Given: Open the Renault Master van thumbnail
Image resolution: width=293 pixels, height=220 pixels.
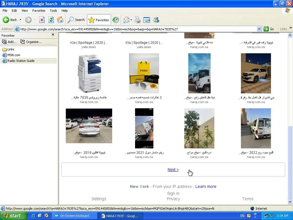Looking at the screenshot, I should (144, 128).
